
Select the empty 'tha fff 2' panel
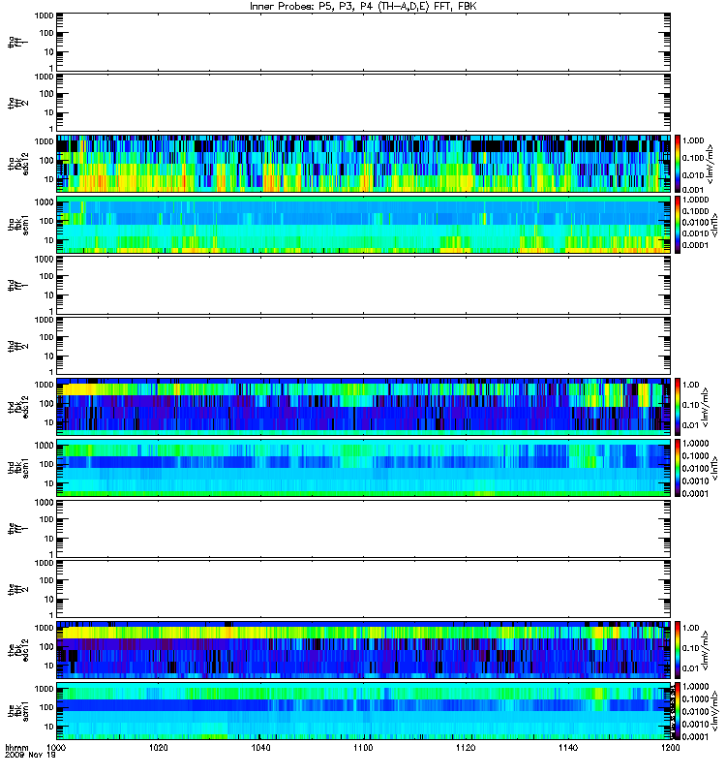364,103
